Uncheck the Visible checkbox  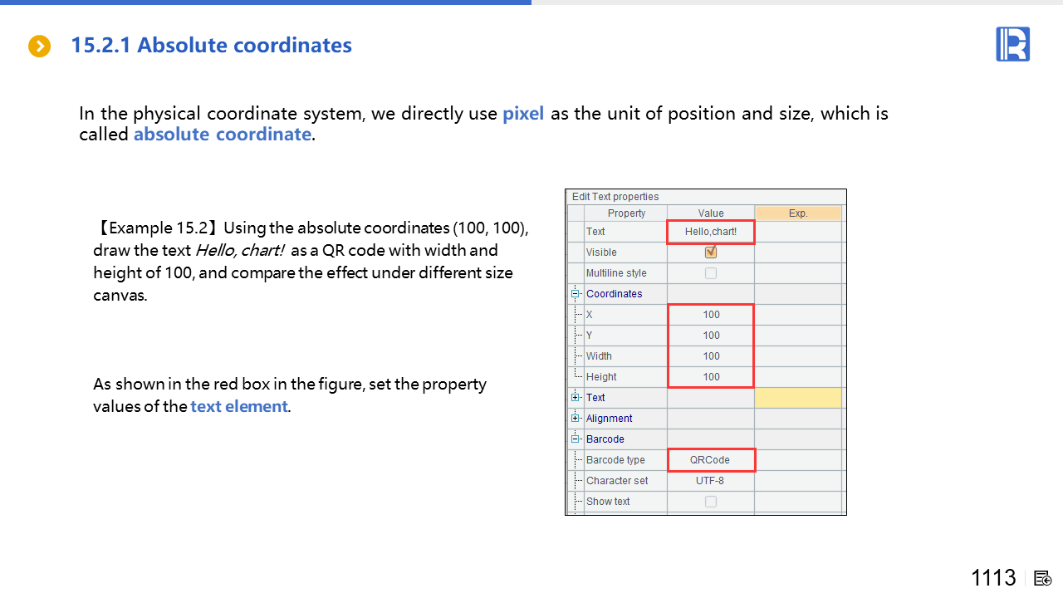(710, 252)
